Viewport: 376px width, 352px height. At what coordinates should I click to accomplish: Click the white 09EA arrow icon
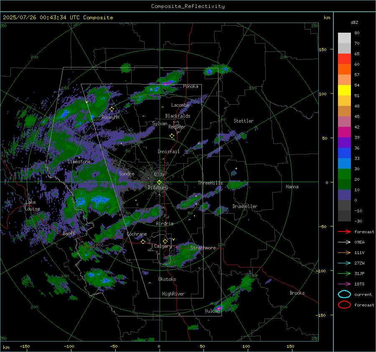point(344,242)
